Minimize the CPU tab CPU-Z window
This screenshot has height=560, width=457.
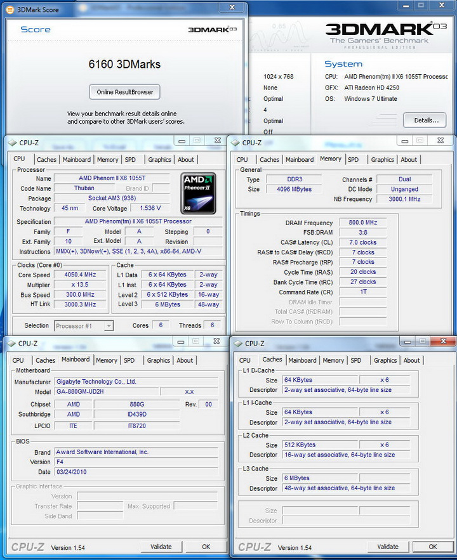182,141
